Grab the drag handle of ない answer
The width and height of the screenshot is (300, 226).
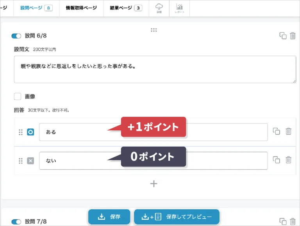21,161
